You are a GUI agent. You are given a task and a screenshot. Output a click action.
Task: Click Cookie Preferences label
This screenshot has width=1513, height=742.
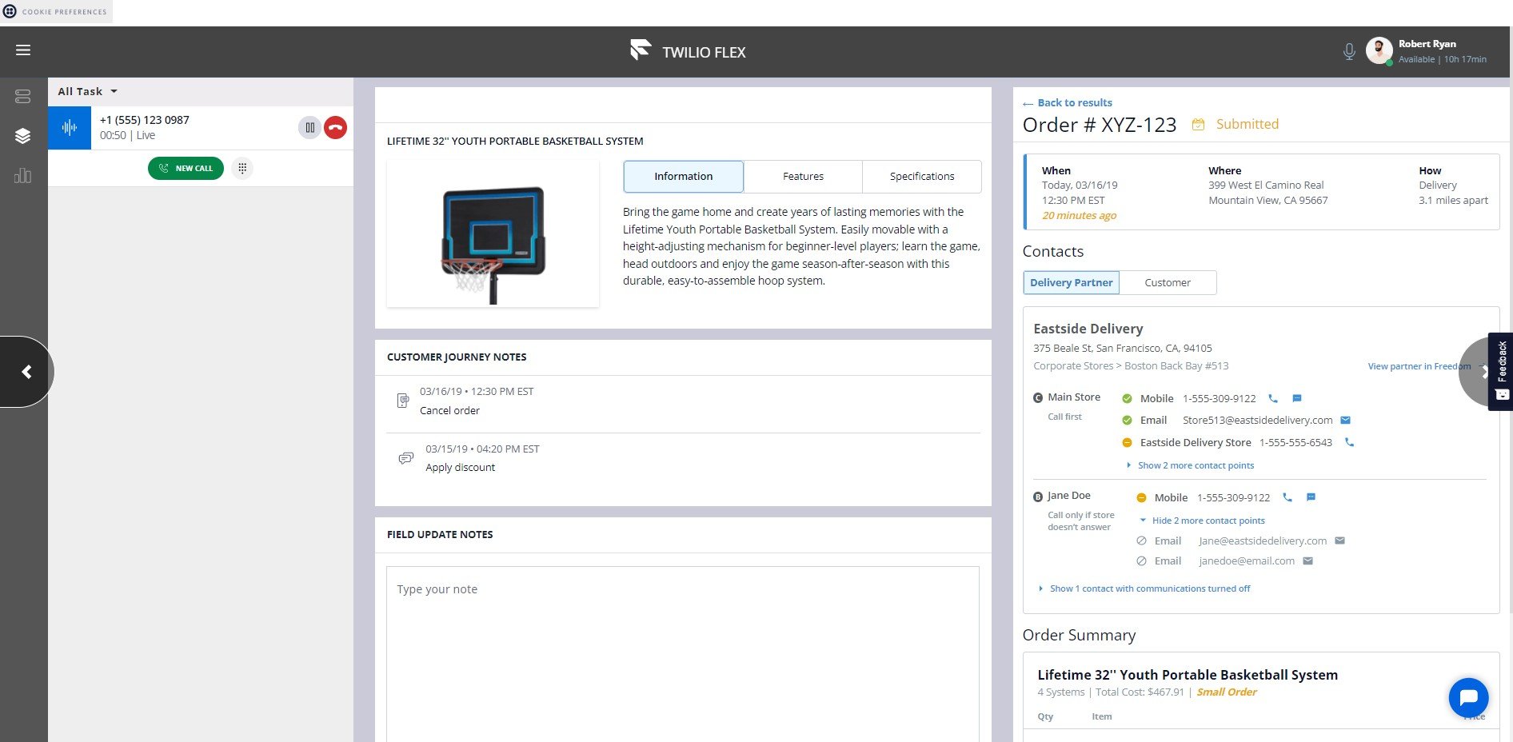[x=64, y=12]
